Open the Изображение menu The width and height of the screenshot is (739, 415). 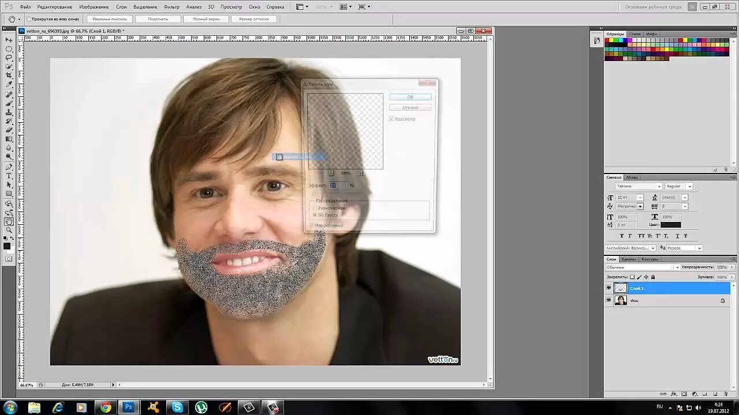click(94, 7)
